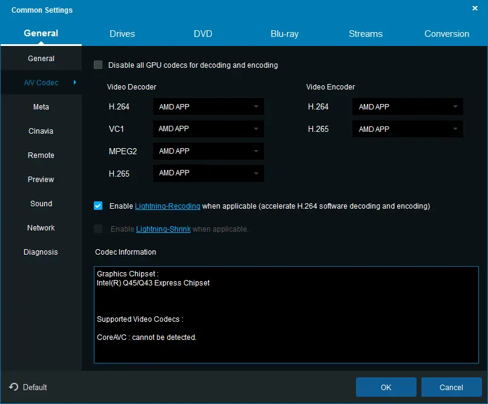Check Disable all GPU codecs checkbox

(x=98, y=65)
